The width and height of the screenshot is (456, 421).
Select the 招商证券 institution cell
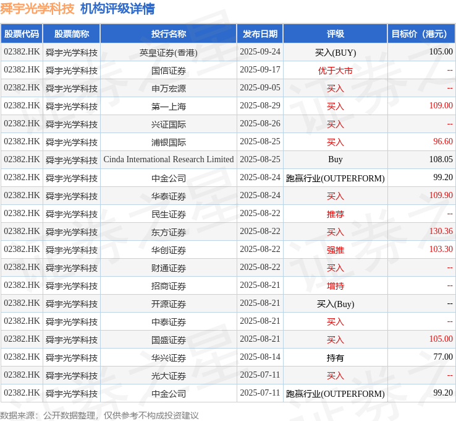pos(169,286)
